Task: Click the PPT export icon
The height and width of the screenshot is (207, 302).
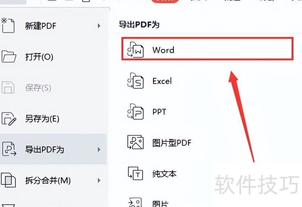Action: tap(136, 112)
